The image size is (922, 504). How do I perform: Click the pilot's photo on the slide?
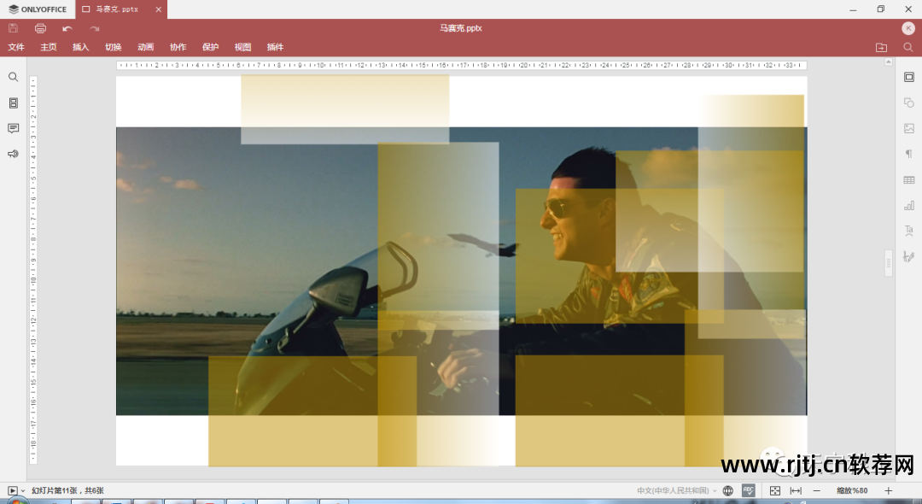tap(461, 271)
